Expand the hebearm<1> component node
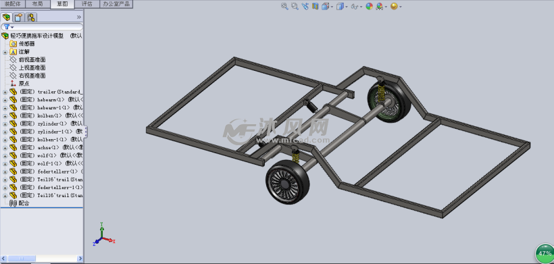Screen dimensions: 554x264 5,100
